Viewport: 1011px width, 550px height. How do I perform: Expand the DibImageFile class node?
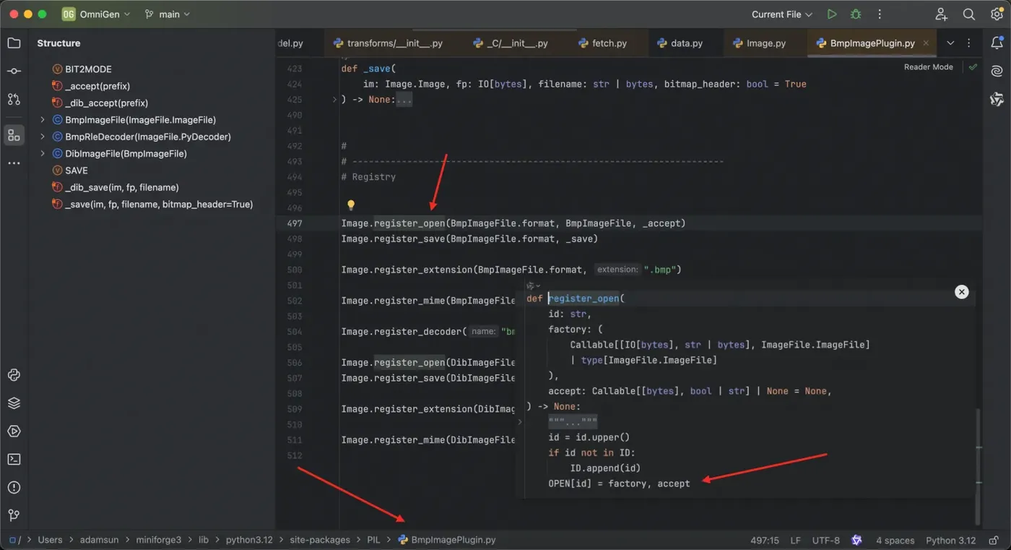click(x=43, y=153)
